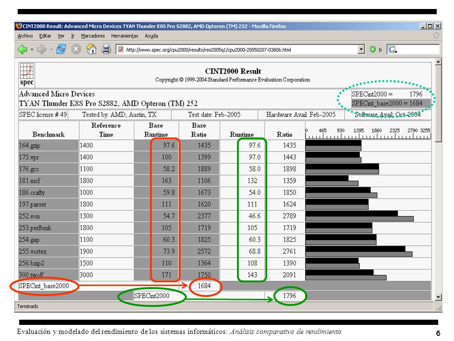
Task: Click the Firefox throbber activity icon
Action: pos(436,36)
